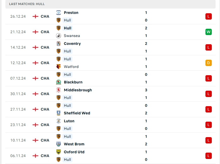This screenshot has height=164, width=220.
Task: Click the Watford club crest icon
Action: click(59, 67)
